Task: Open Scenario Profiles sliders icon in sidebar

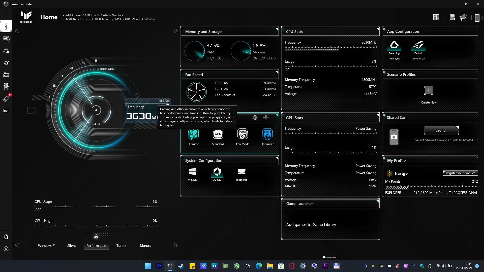Action: point(6,87)
